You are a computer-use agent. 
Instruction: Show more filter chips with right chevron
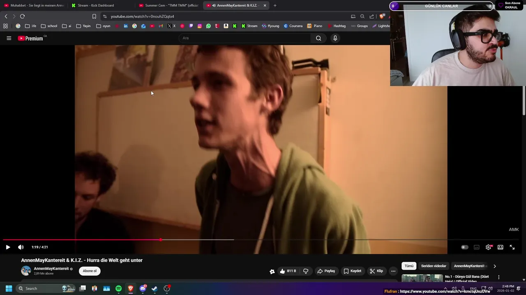[494, 266]
